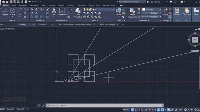
Task: Click the Array tool icon
Action: click(41, 17)
